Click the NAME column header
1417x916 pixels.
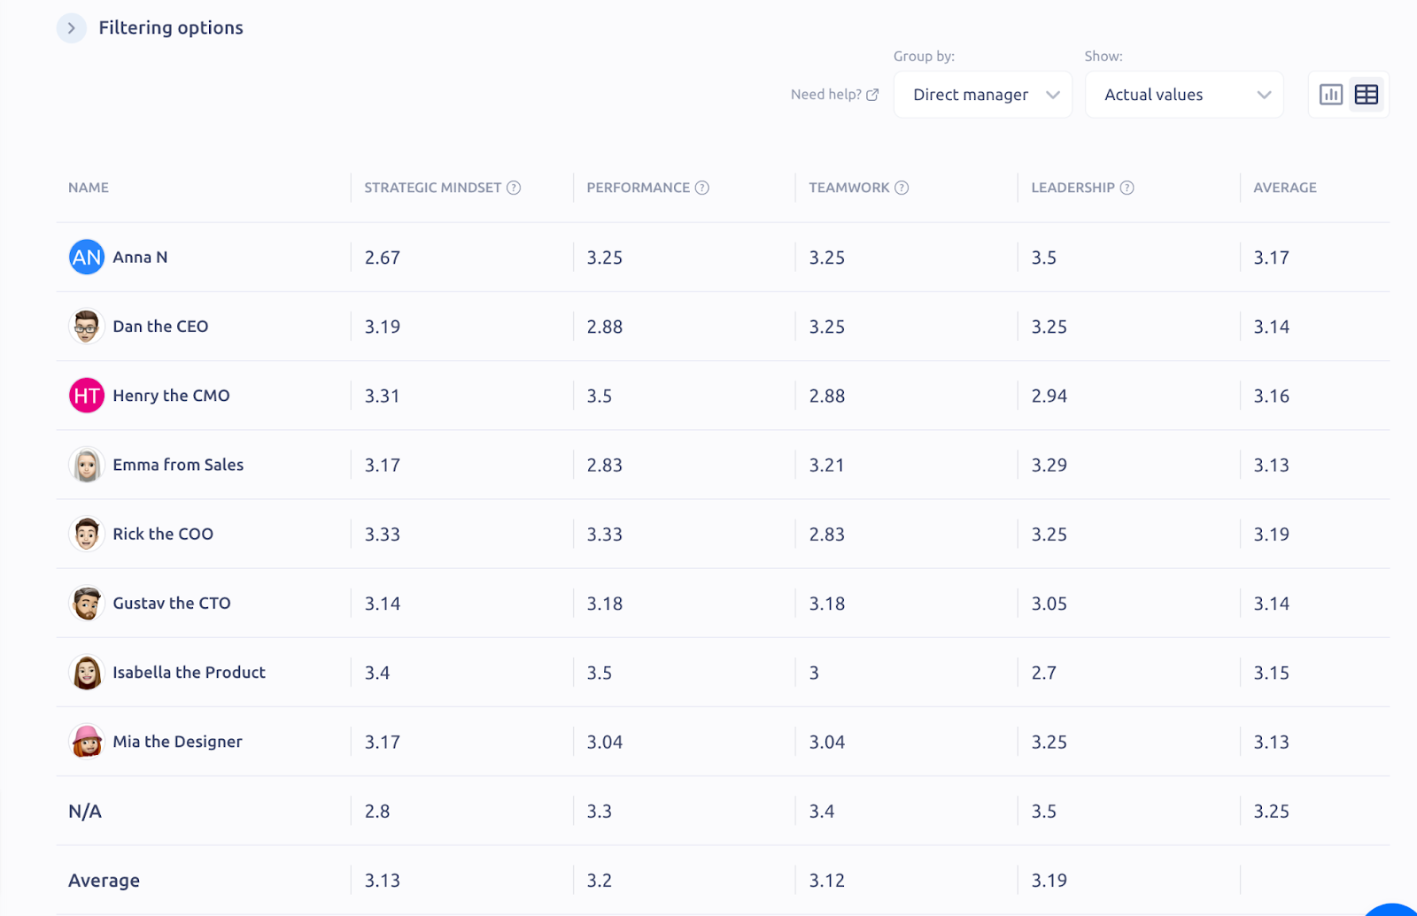[x=88, y=188]
